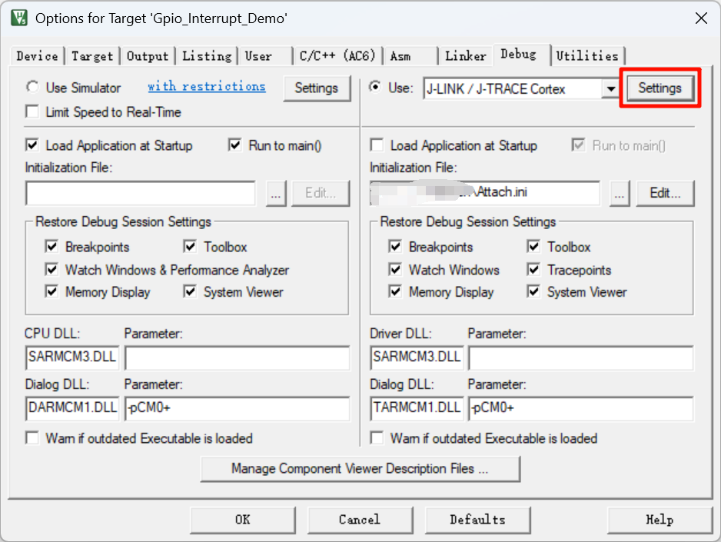The image size is (721, 542).
Task: Expand the J-LINK / J-TRACE Cortex dropdown
Action: click(610, 88)
